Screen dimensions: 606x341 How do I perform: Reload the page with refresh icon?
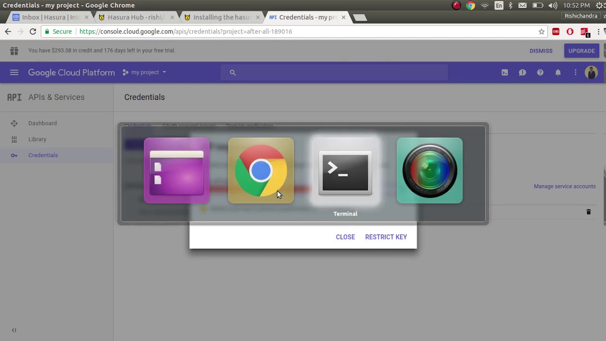33,31
